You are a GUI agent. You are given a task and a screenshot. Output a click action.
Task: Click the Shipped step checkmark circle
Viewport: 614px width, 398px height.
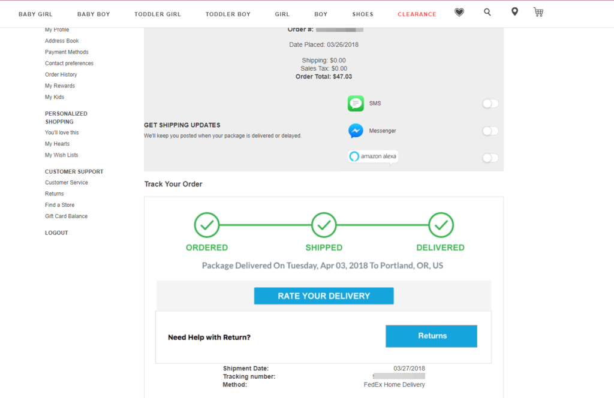point(324,225)
